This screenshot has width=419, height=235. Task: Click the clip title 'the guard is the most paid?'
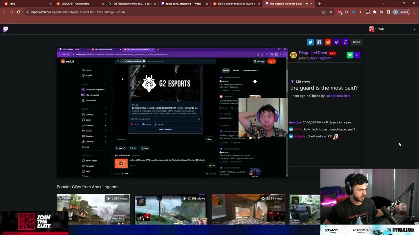coord(324,88)
